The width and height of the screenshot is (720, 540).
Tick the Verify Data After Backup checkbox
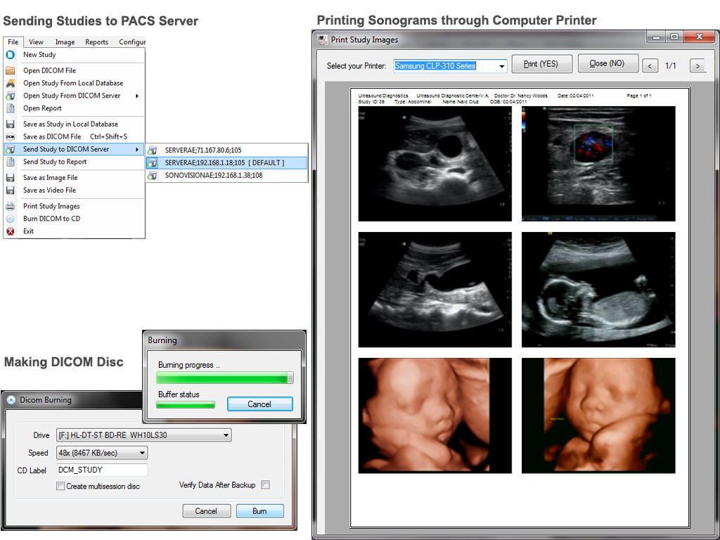pos(265,485)
